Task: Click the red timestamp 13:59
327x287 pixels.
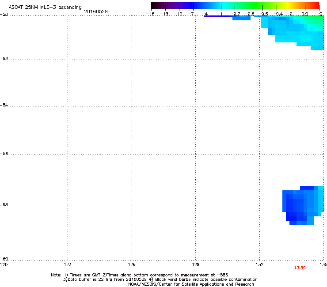Action: coord(300,268)
